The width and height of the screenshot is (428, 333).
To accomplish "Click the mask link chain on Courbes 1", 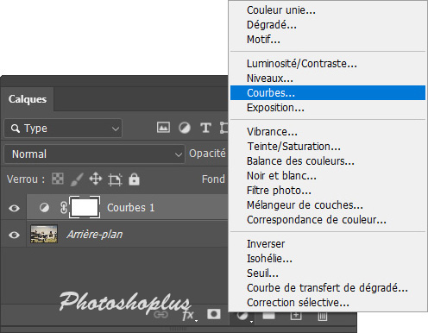I will (x=64, y=207).
